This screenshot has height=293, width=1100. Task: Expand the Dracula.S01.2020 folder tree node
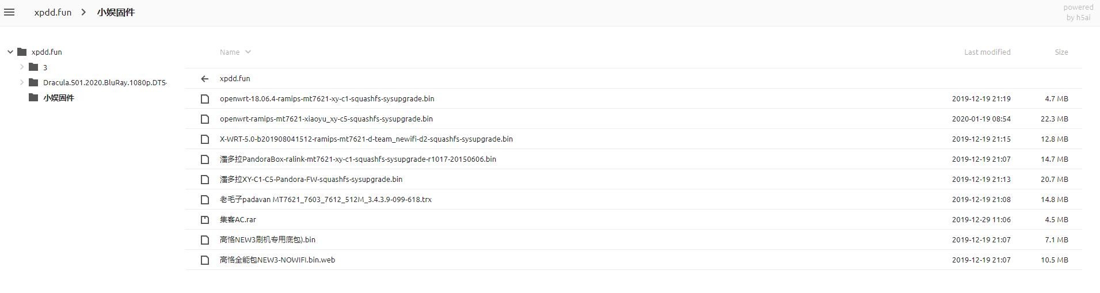tap(22, 82)
